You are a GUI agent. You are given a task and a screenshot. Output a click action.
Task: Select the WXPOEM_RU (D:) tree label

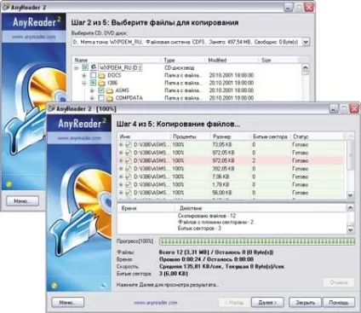[120, 67]
